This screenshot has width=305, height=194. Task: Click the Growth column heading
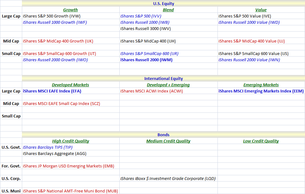click(x=70, y=10)
